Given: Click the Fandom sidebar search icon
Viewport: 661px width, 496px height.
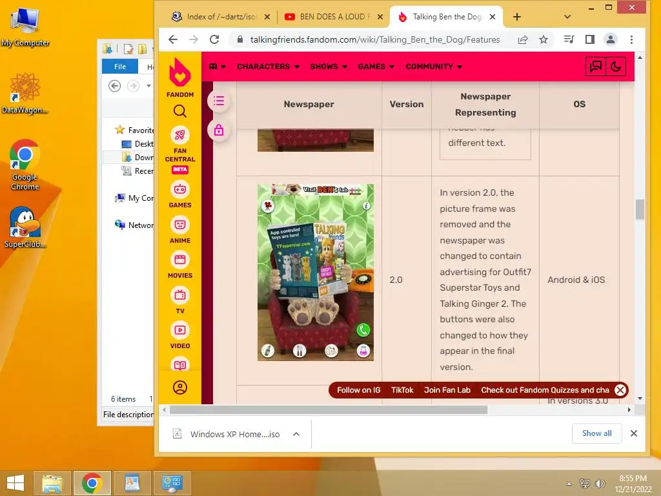Looking at the screenshot, I should 180,111.
